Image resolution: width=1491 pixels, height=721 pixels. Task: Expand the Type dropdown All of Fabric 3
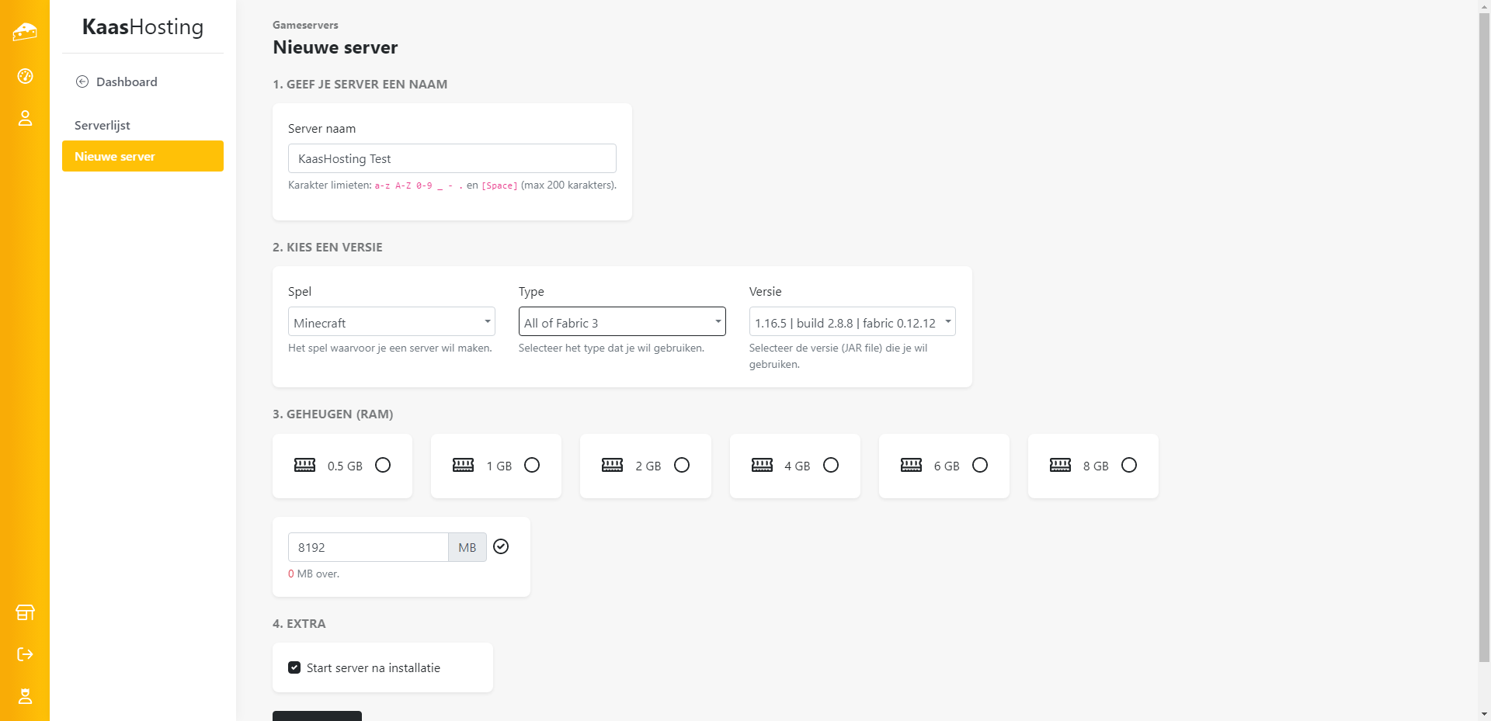coord(621,322)
